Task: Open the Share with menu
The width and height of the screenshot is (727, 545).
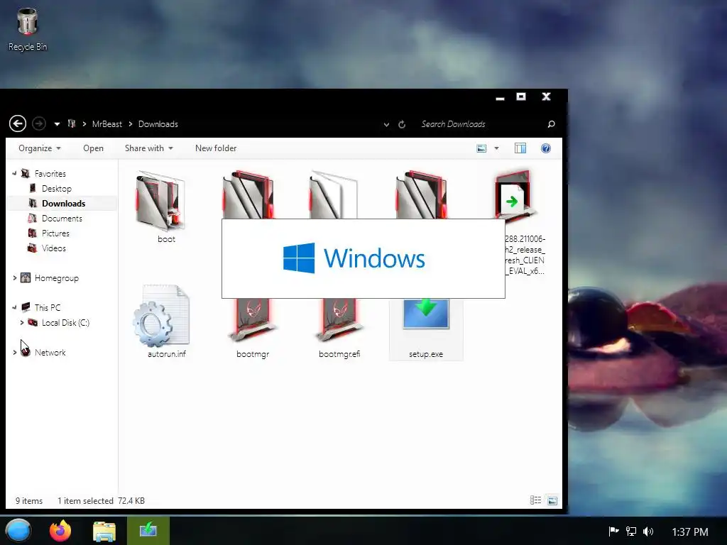Action: 149,148
